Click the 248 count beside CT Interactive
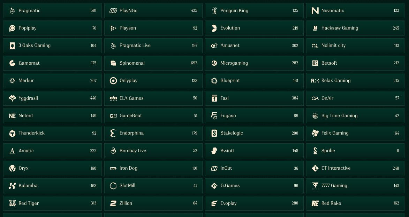 point(396,168)
